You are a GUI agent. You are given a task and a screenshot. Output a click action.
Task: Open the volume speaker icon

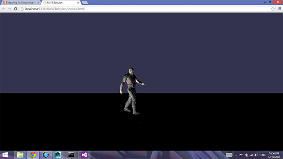[256, 155]
